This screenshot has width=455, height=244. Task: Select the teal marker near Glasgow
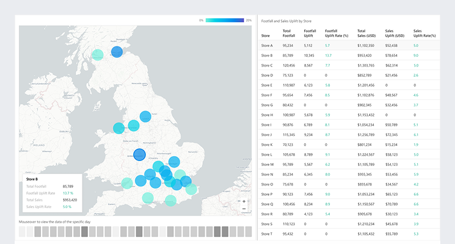(97, 56)
